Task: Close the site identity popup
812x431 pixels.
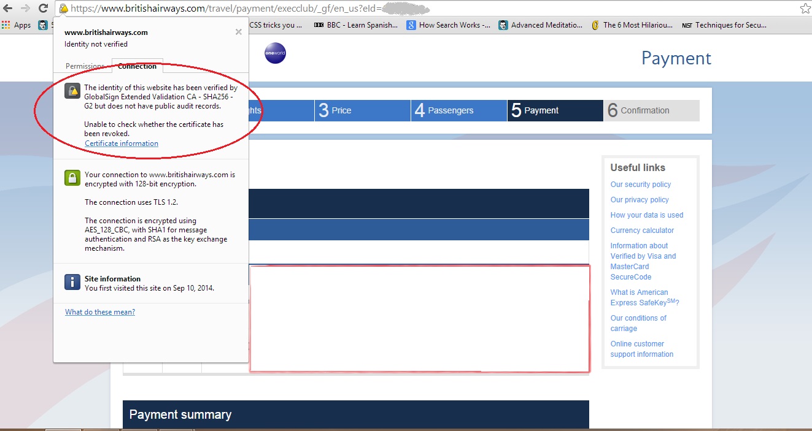Action: [239, 32]
